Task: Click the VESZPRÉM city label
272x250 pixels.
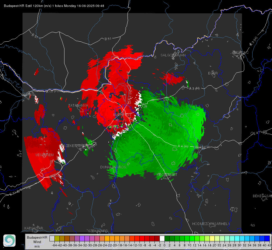Action: click(44, 155)
